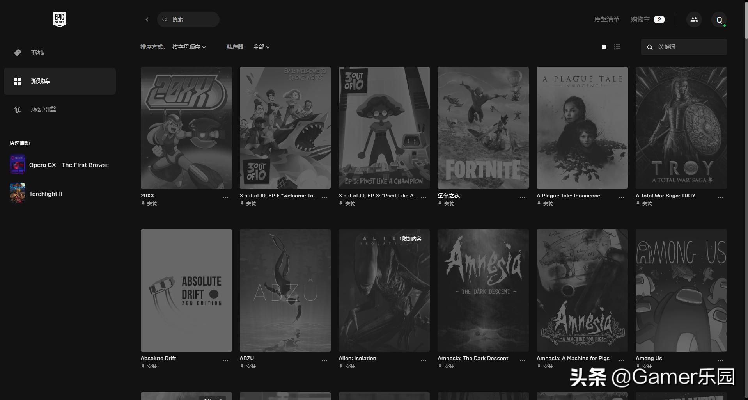Screen dimensions: 748x400
Task: Install 3 out of 10 EP 1
Action: (248, 203)
